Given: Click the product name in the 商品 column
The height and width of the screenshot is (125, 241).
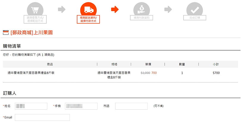Looking at the screenshot, I should click(31, 73).
